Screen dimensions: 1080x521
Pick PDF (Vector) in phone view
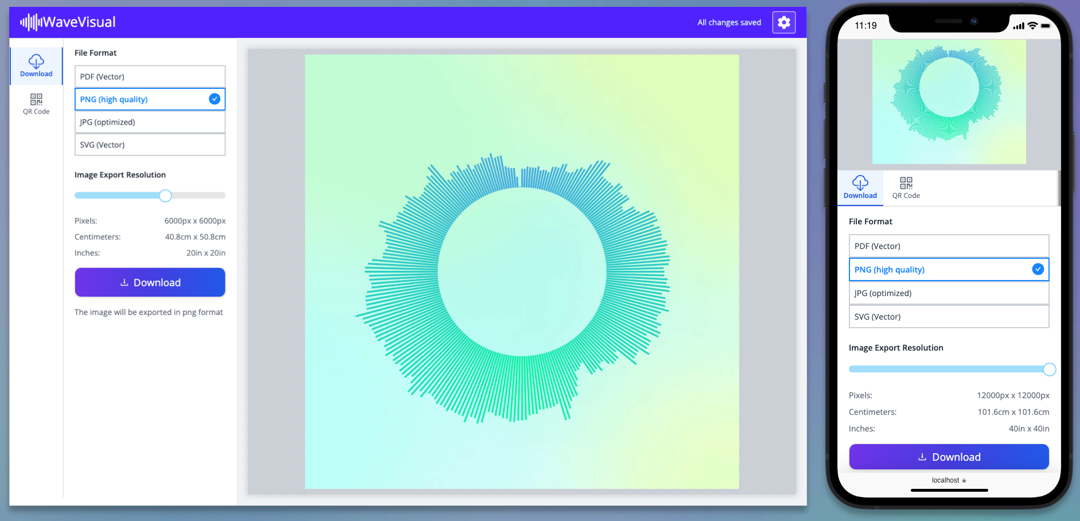pyautogui.click(x=949, y=246)
